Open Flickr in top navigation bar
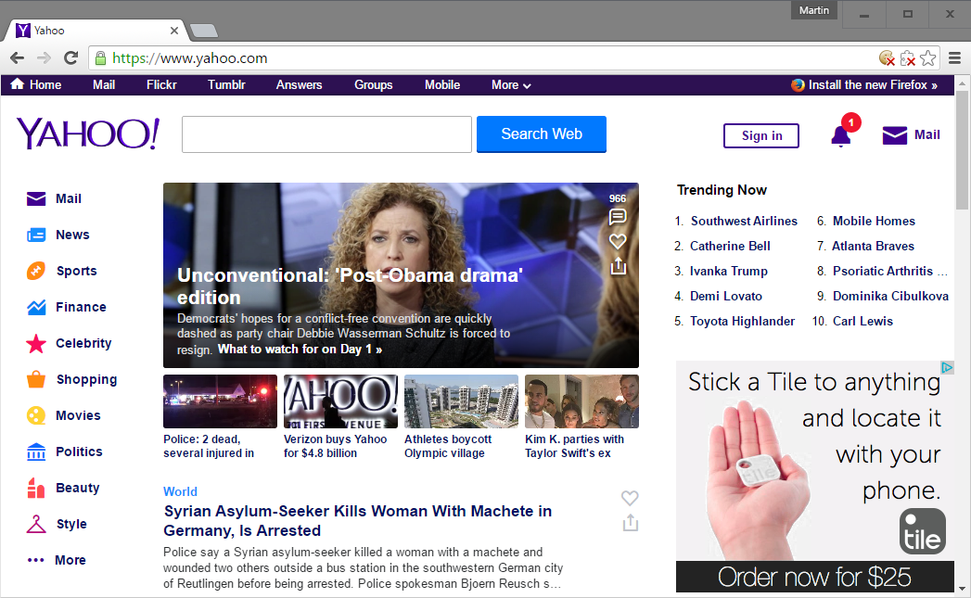Screen dimensions: 971x598 coord(161,84)
